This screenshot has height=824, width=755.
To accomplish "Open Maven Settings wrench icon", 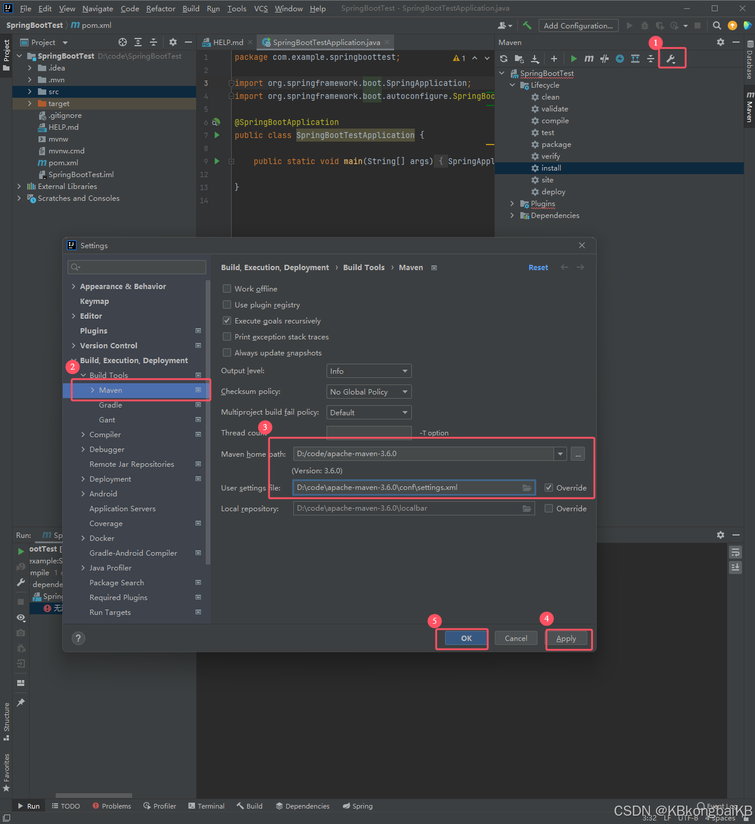I will 671,59.
